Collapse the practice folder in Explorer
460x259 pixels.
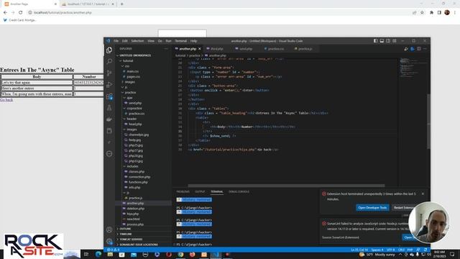point(130,93)
